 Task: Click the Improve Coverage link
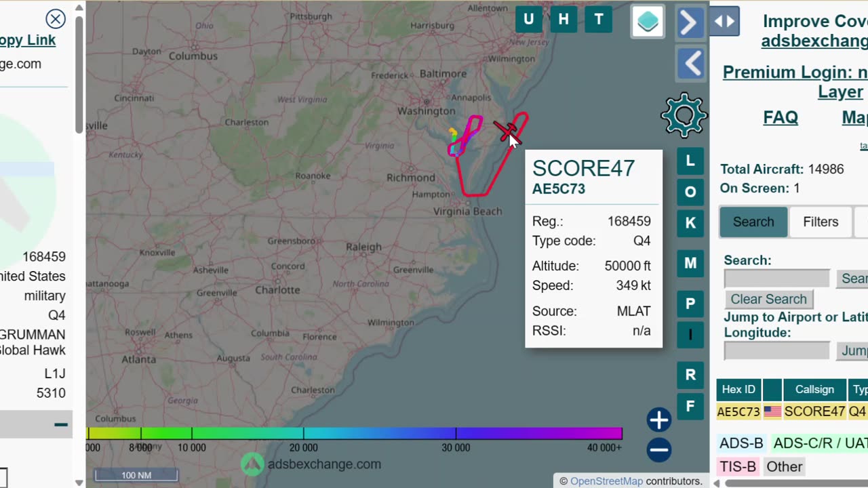coord(814,31)
